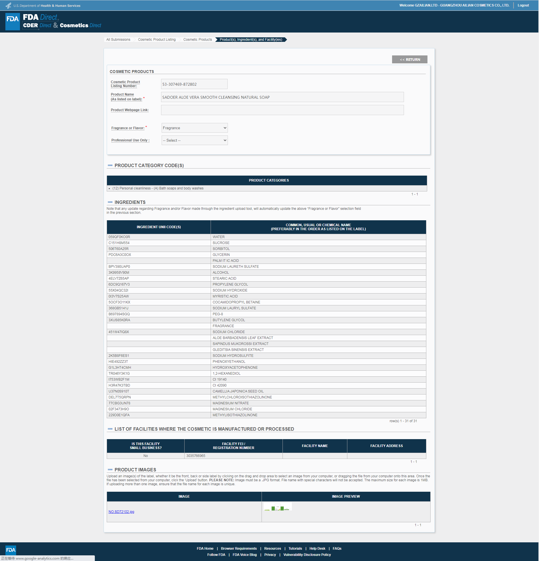539x561 pixels.
Task: Collapse the List of Facilities section
Action: (110, 429)
